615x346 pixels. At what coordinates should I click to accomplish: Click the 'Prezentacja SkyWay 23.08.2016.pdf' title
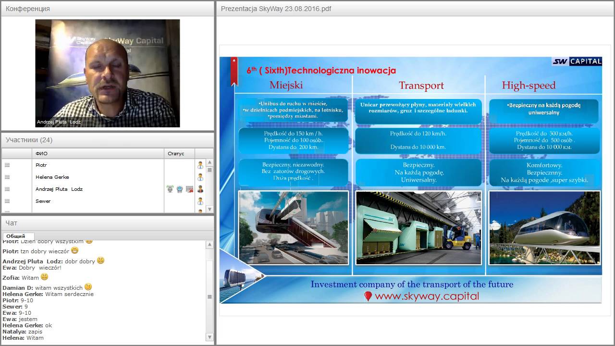coord(276,9)
